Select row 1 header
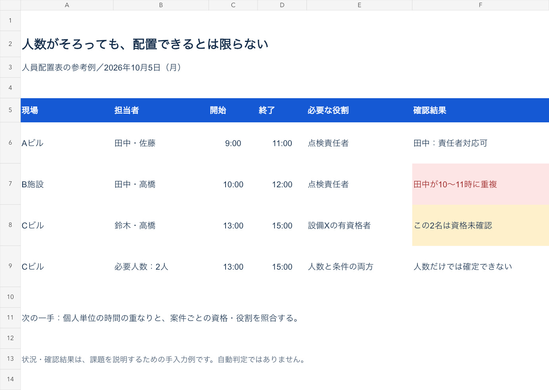Screen dimensions: 549x390 [10, 21]
